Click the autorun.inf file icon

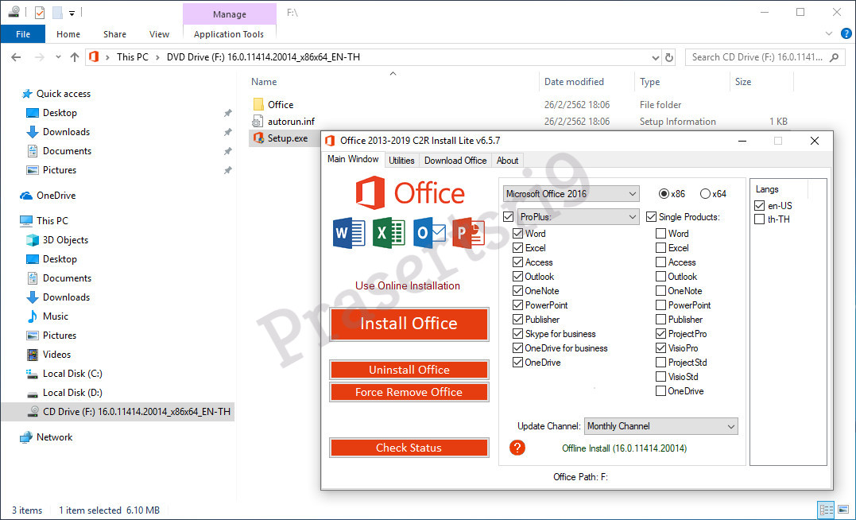(258, 122)
